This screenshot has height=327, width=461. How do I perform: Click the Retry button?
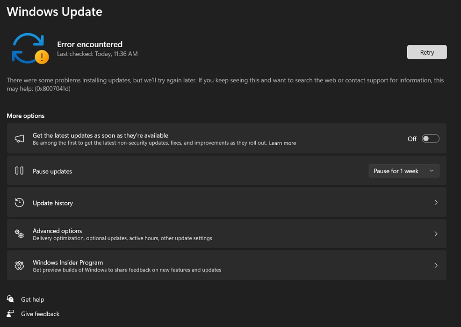pos(426,52)
